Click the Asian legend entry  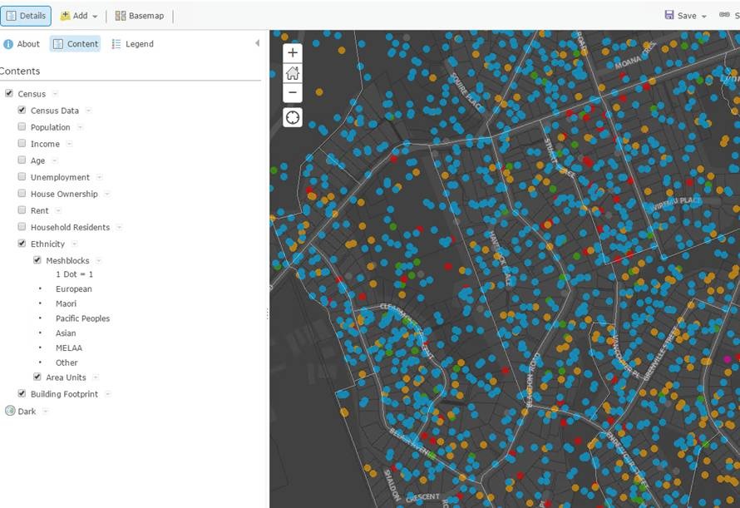coord(66,333)
